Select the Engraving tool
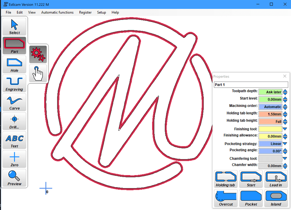Viewport: 291px width, 210px height. tap(14, 83)
